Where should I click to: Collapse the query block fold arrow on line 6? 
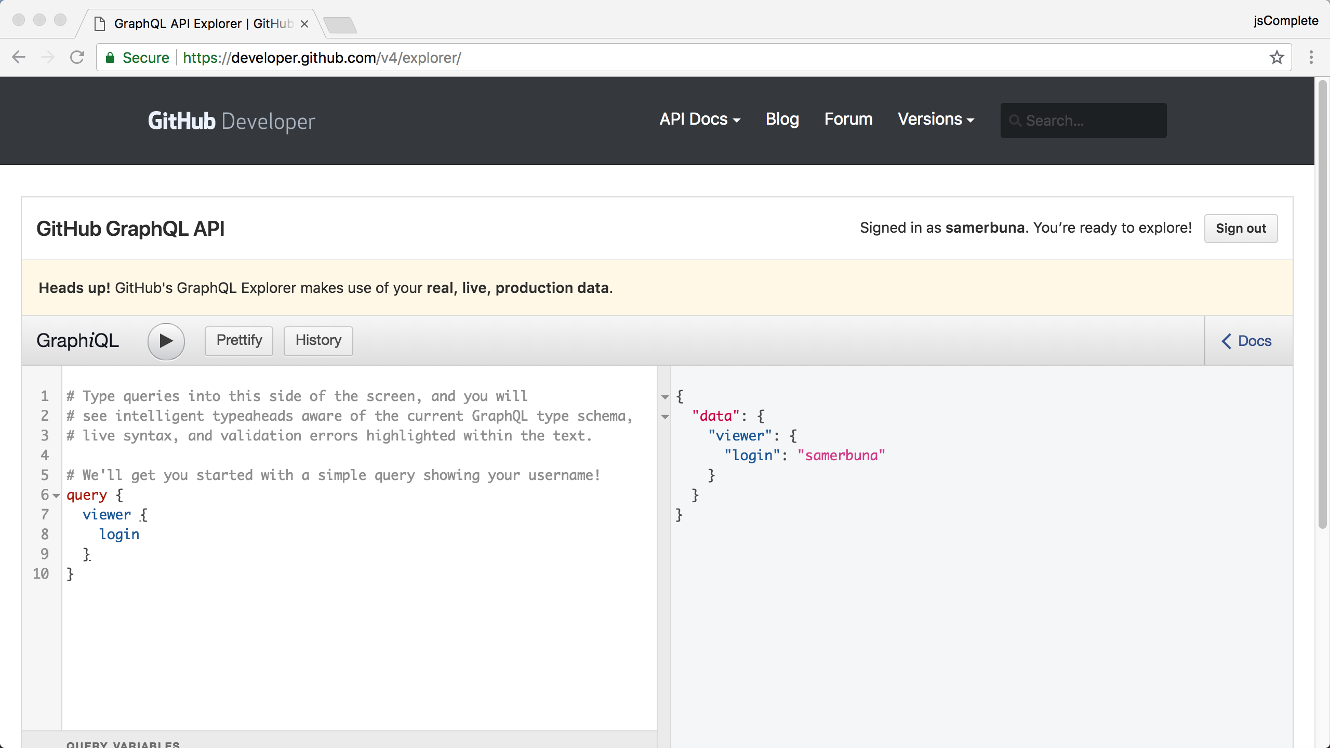56,496
